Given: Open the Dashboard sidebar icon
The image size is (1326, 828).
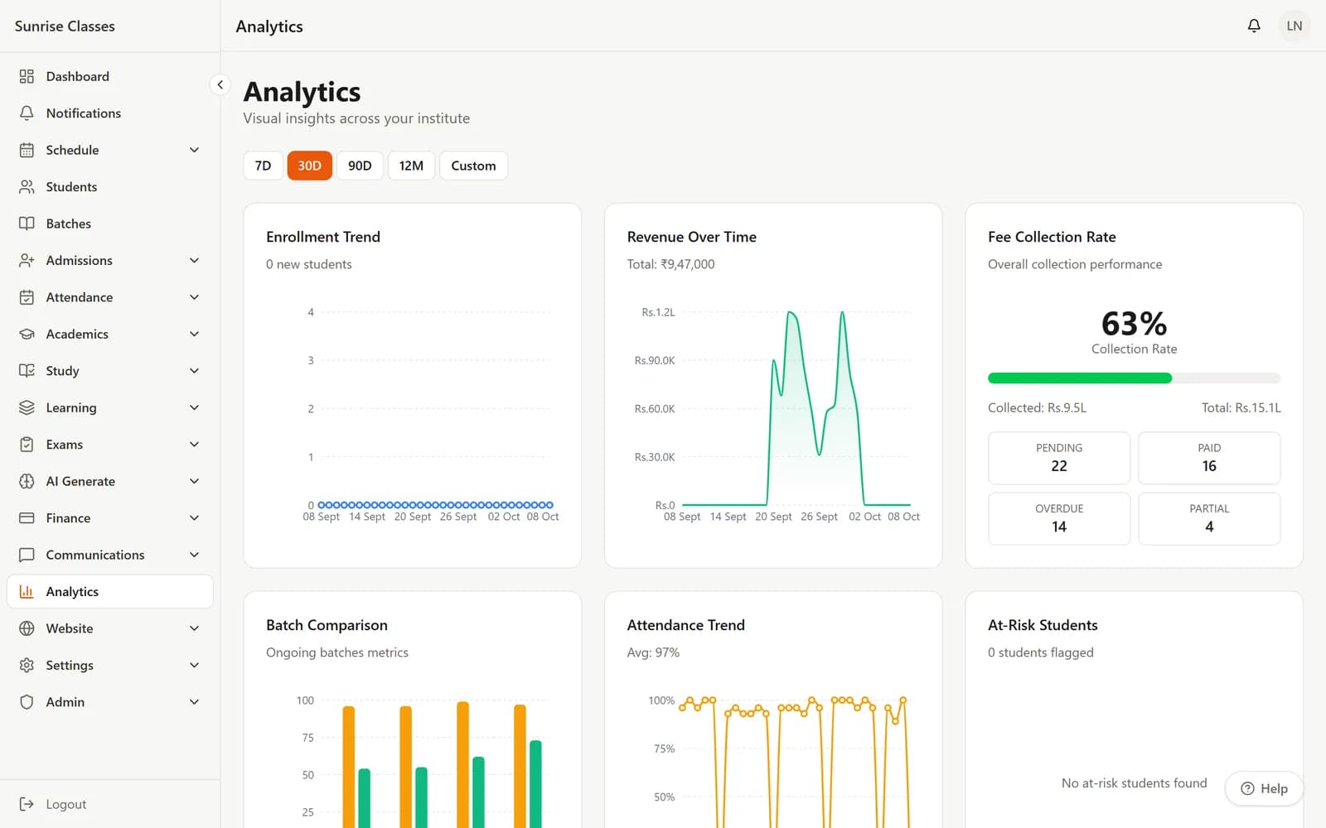Looking at the screenshot, I should coord(27,76).
